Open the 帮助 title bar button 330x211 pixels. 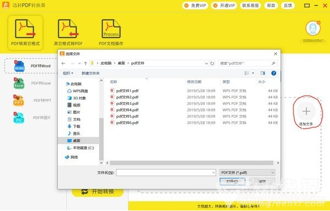271,5
